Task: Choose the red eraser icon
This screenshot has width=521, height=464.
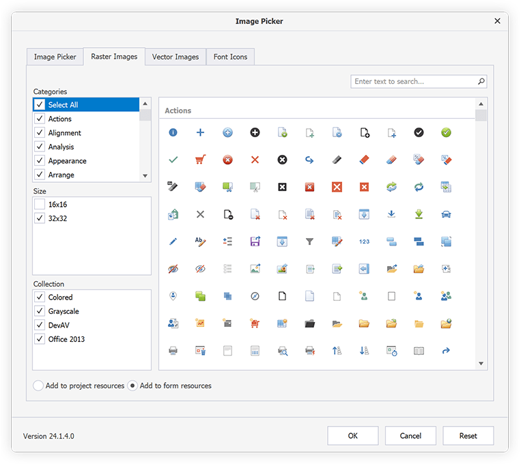Action: click(x=364, y=160)
